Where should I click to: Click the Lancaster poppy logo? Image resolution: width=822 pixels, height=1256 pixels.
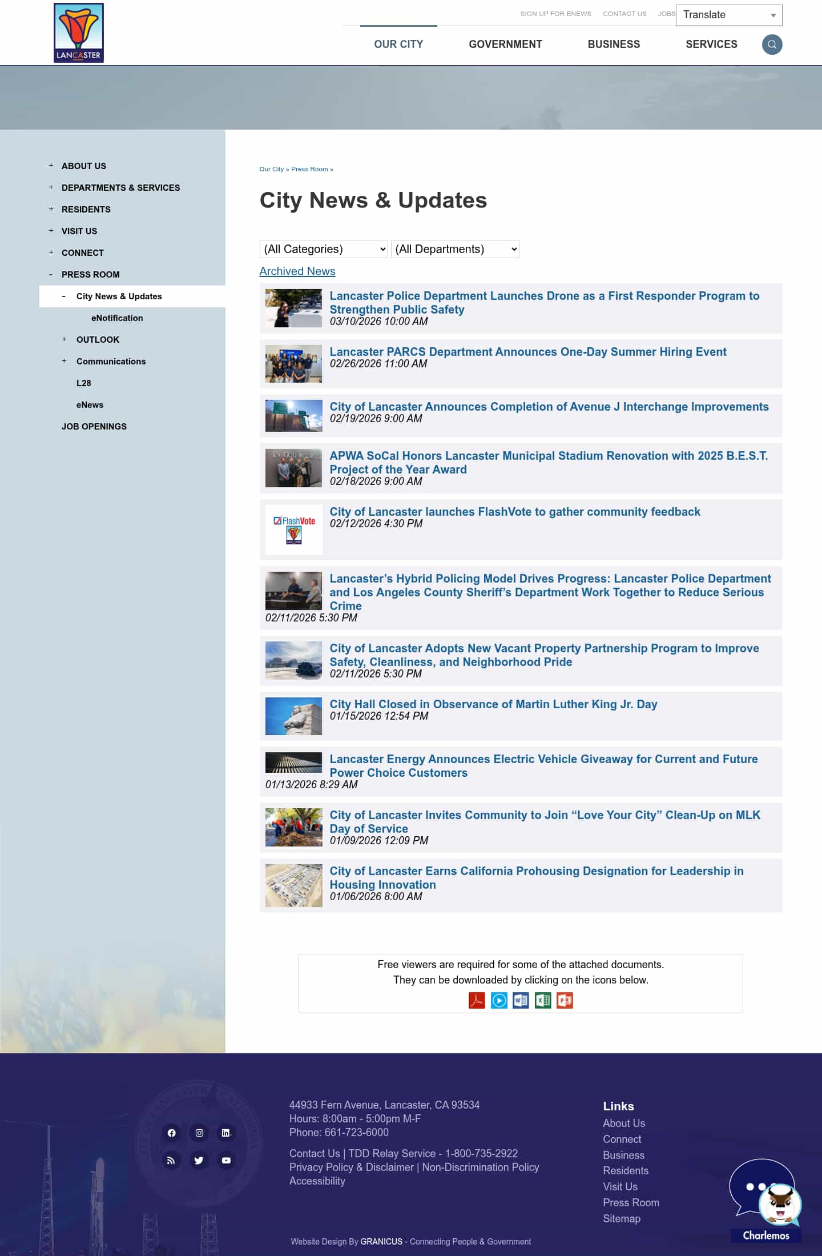79,33
